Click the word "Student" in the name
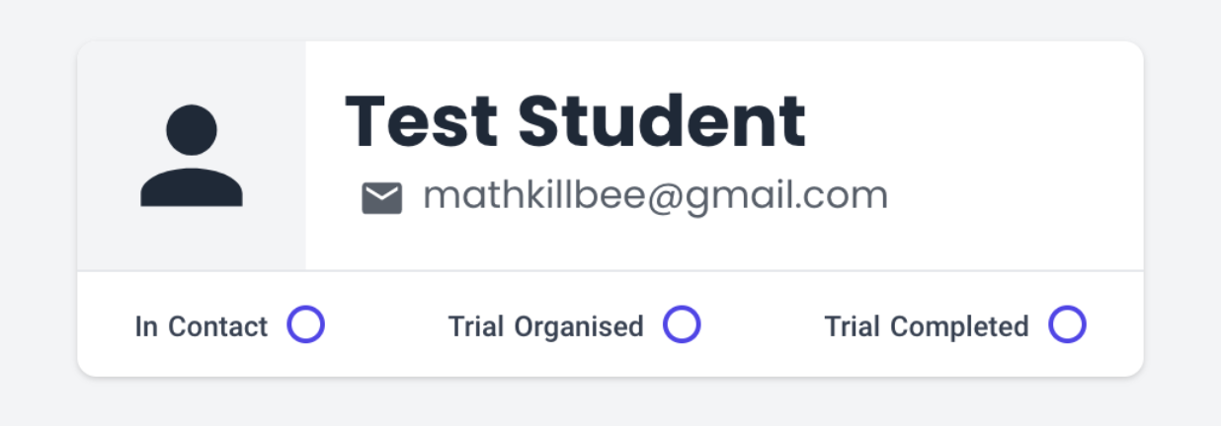The width and height of the screenshot is (1221, 426). 662,121
